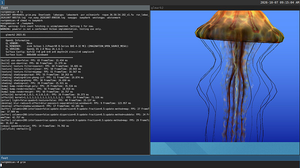This screenshot has width=300, height=168.
Task: Click the buffer interleave=true result line
Action: coord(75,122)
